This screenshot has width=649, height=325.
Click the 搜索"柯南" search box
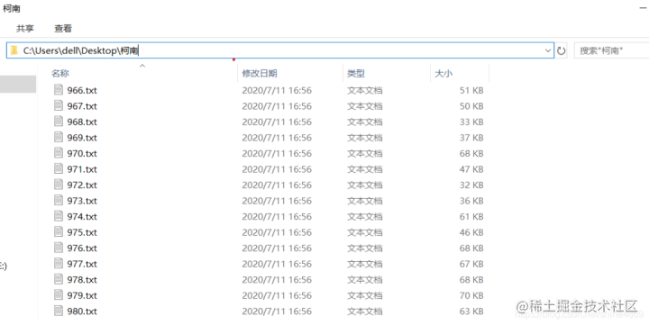(x=611, y=50)
